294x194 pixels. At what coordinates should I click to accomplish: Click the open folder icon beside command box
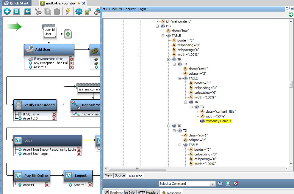(220, 184)
